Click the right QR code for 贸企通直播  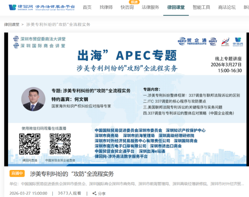(60, 144)
